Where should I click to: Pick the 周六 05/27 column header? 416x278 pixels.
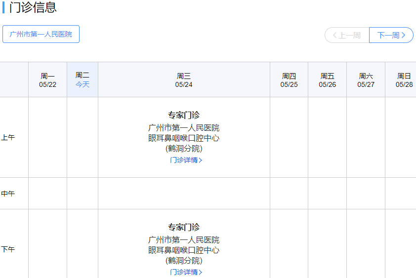tap(366, 80)
